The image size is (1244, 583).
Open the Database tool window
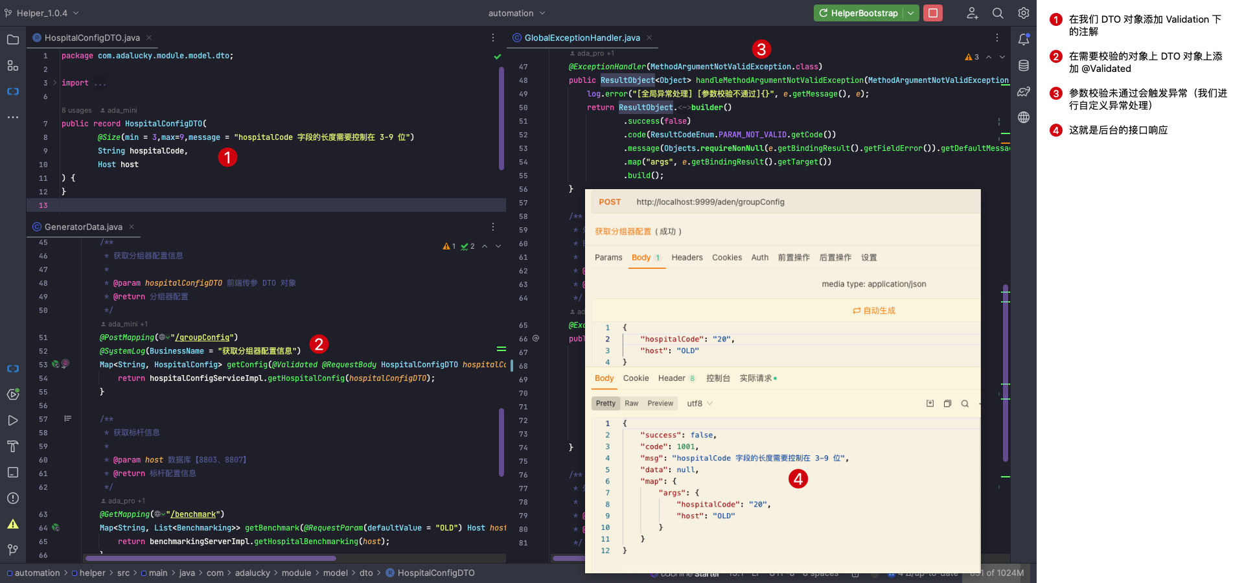[1024, 65]
